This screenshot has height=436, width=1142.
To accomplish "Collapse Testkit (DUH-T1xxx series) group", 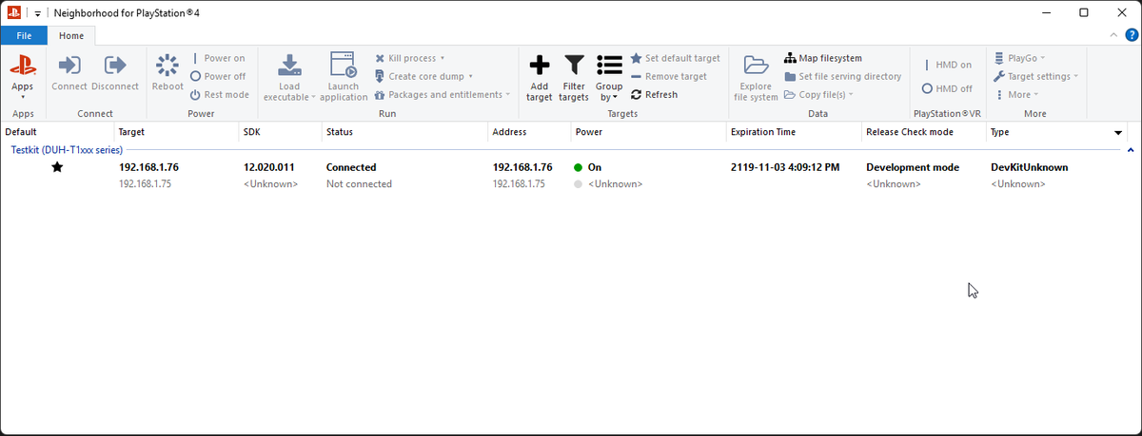I will point(1131,150).
